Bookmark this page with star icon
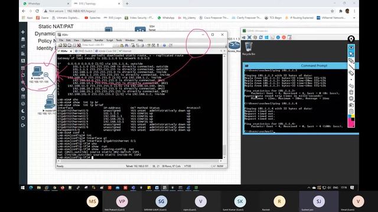The image size is (378, 212). [332, 11]
